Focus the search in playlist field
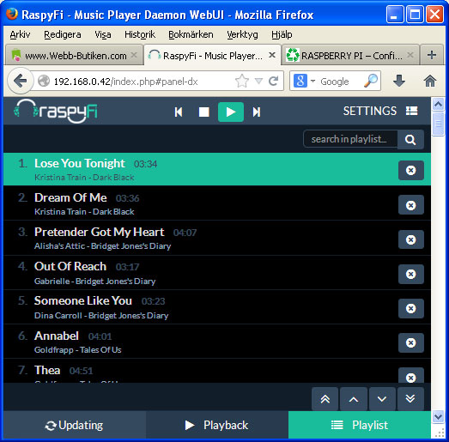449x442 pixels. 350,139
